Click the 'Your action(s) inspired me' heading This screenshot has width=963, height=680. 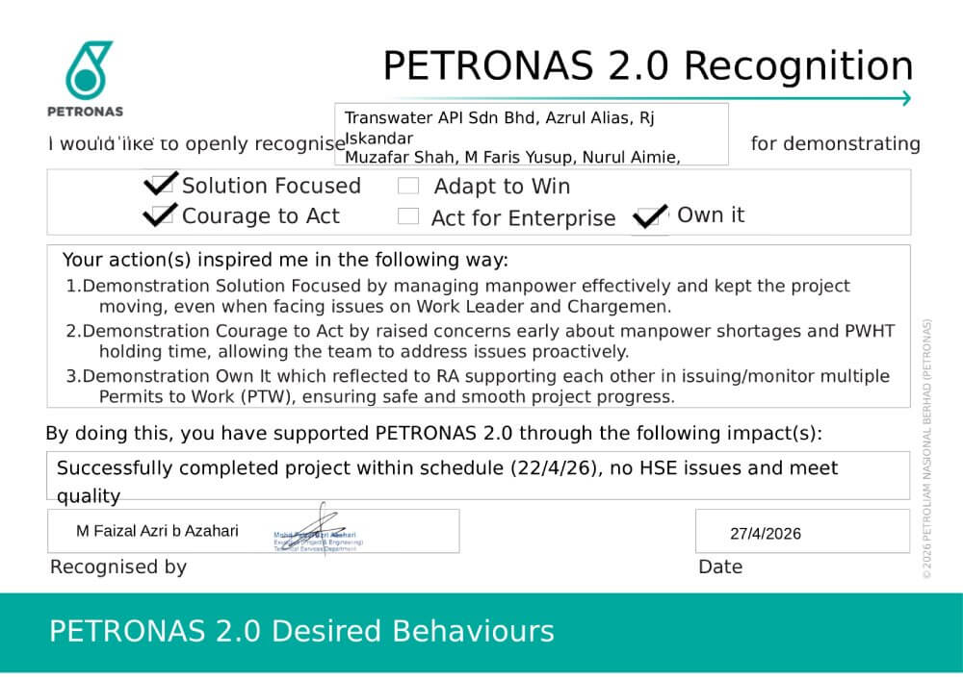285,260
